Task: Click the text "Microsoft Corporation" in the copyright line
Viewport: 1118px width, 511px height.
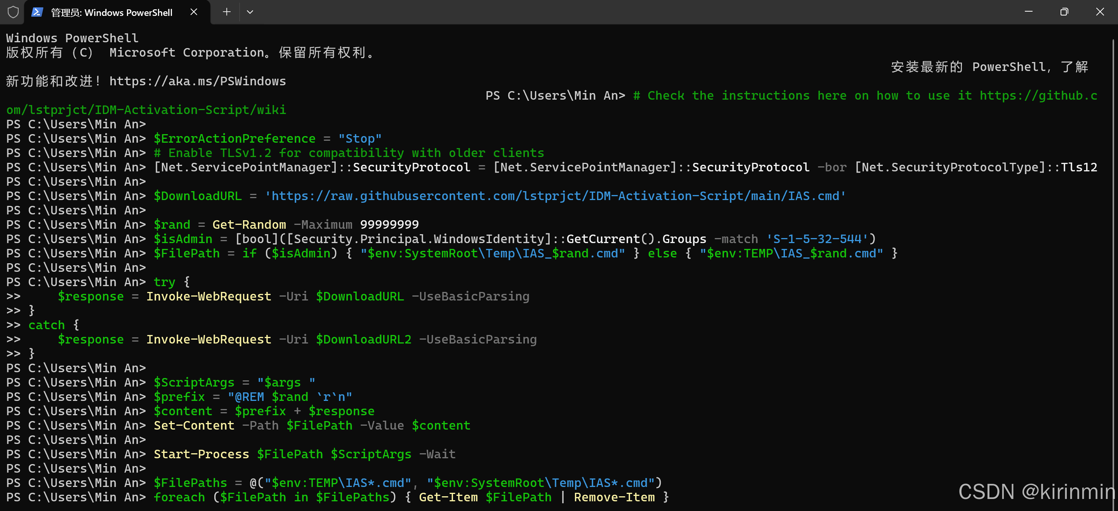Action: point(187,52)
